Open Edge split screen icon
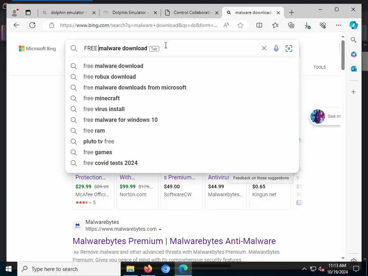Viewport: 368px width, 276px height. (259, 25)
